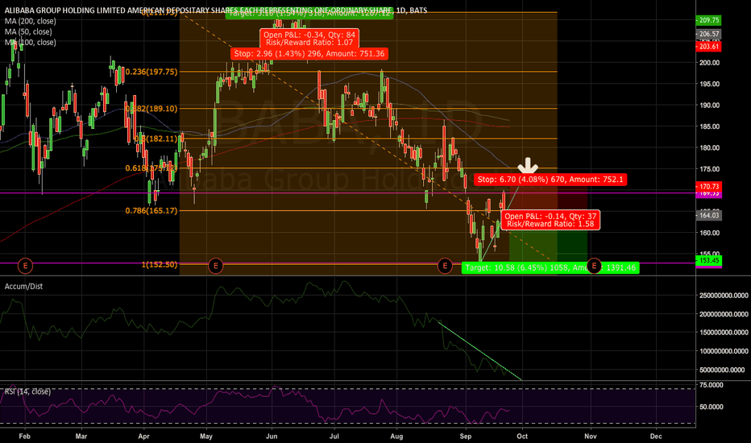Viewport: 751px width, 443px height.
Task: Click the earnings E marker near May
Action: coord(215,265)
